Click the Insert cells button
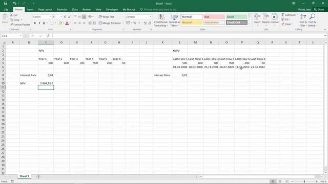This screenshot has width=328, height=184. (257, 19)
